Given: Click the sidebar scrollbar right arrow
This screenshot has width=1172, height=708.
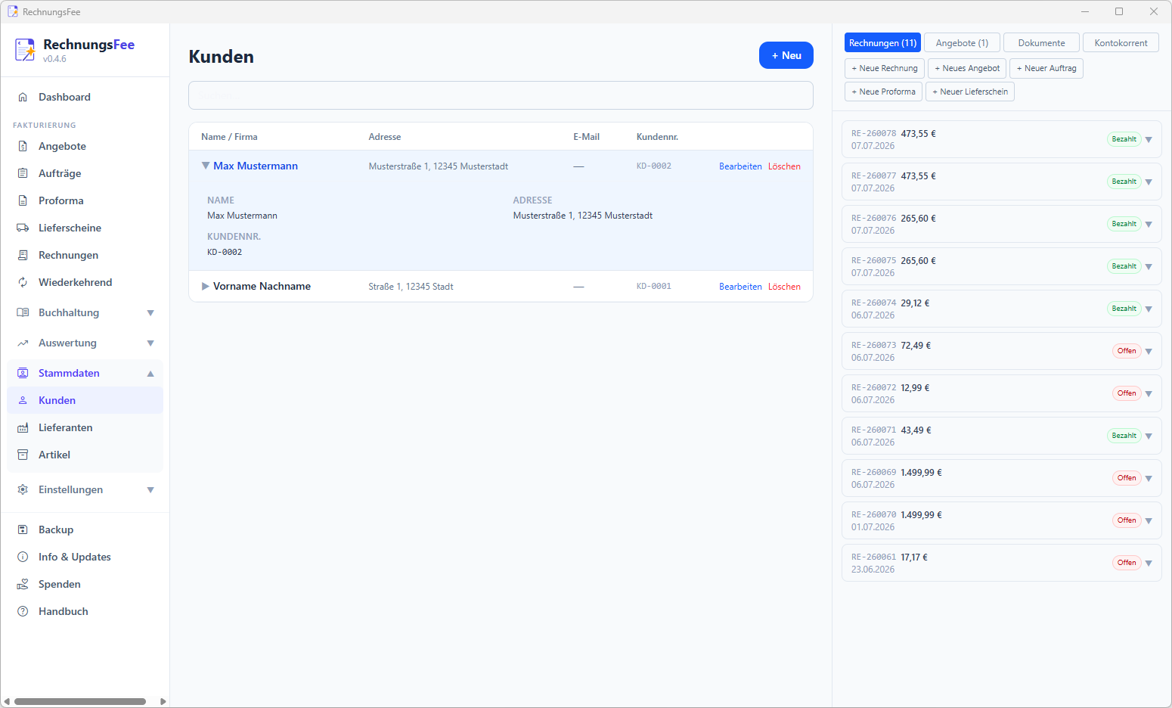Looking at the screenshot, I should point(163,701).
